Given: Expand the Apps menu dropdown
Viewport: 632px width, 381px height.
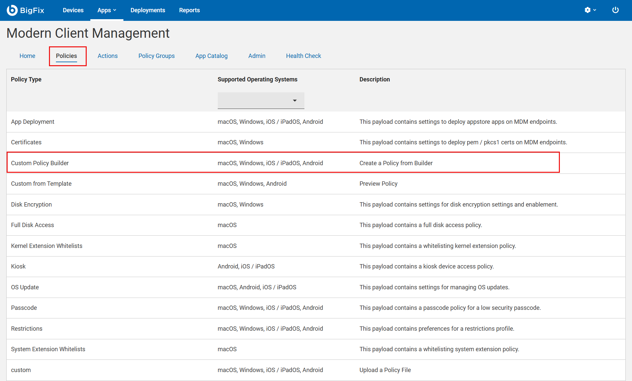Looking at the screenshot, I should pos(107,10).
